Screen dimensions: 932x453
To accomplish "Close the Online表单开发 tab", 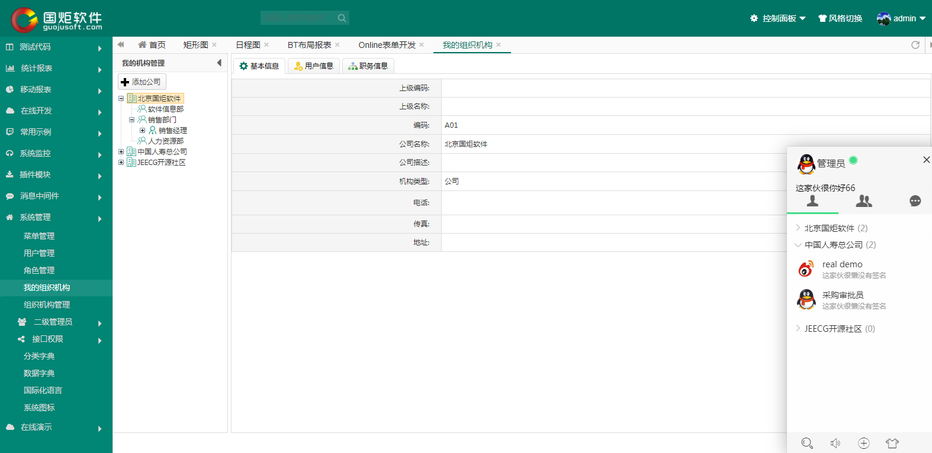I will pyautogui.click(x=422, y=45).
